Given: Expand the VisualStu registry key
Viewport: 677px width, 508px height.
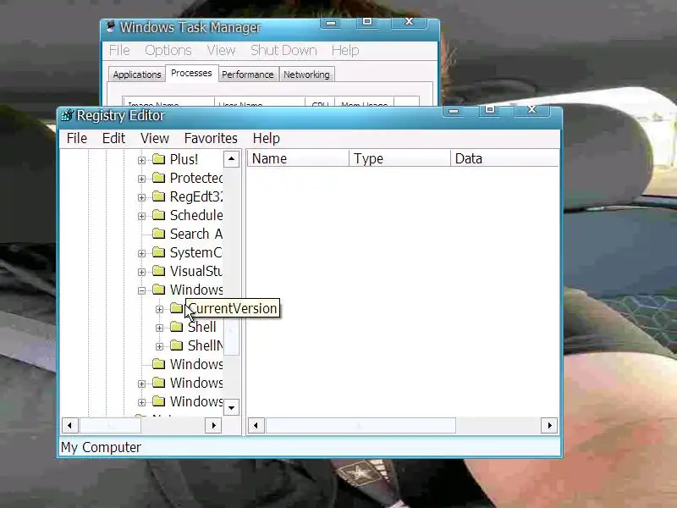Looking at the screenshot, I should pos(141,272).
